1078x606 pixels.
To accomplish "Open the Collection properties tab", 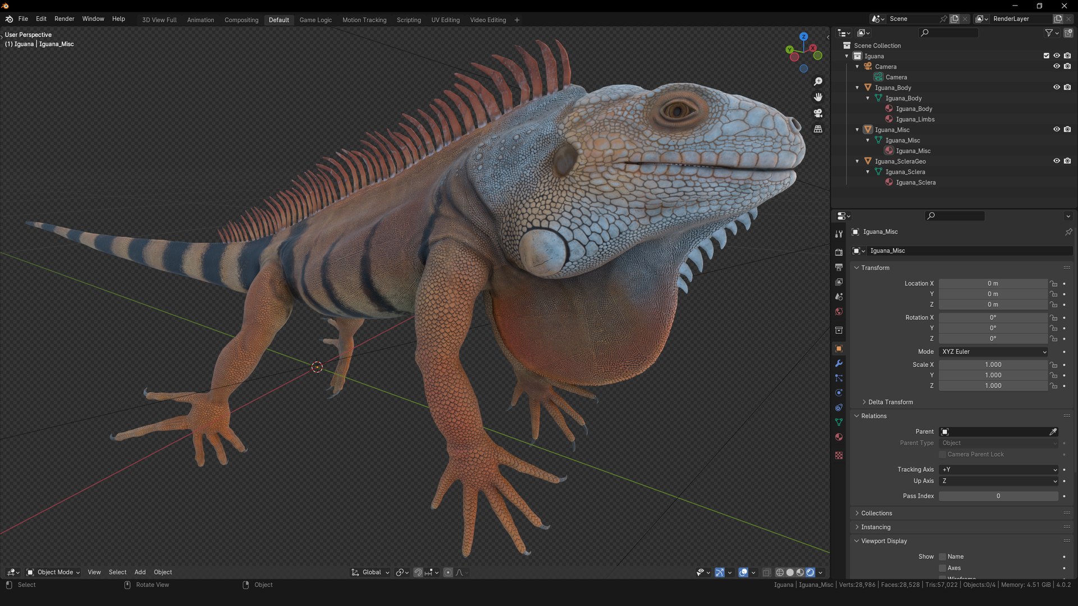I will [839, 330].
